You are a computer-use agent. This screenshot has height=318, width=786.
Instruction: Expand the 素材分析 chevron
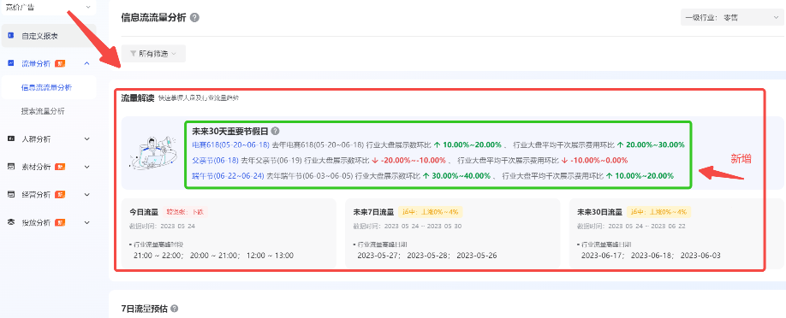86,166
